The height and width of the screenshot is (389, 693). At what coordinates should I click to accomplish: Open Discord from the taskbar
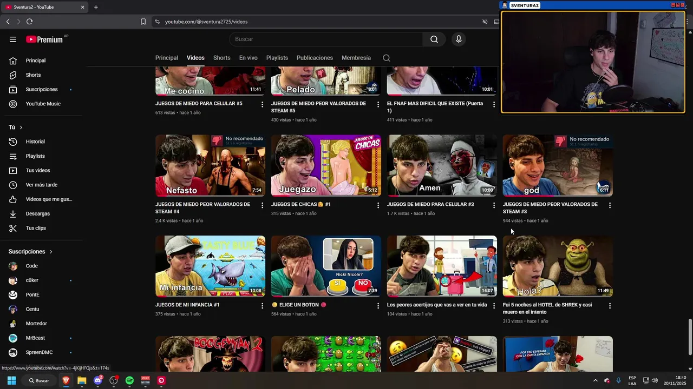98,380
